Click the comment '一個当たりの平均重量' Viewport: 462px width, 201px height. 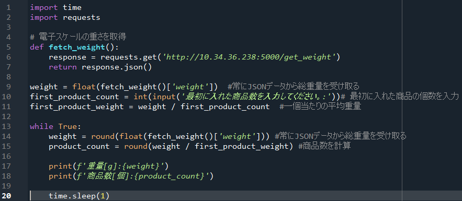pyautogui.click(x=320, y=107)
